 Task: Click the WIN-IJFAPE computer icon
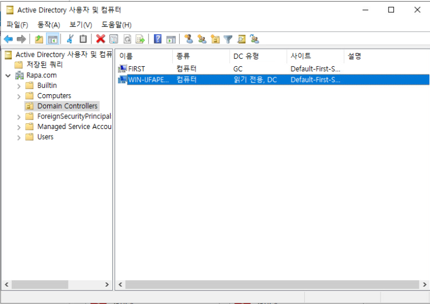coord(122,80)
